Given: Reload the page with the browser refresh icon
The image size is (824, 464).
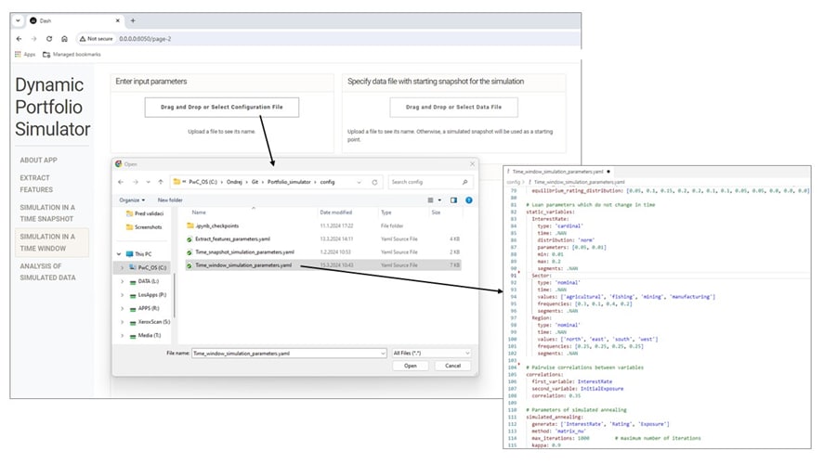Looking at the screenshot, I should coord(48,39).
